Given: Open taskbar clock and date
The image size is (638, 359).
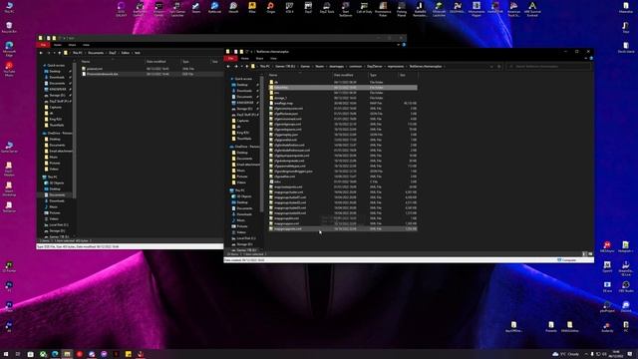Looking at the screenshot, I should pyautogui.click(x=616, y=354).
